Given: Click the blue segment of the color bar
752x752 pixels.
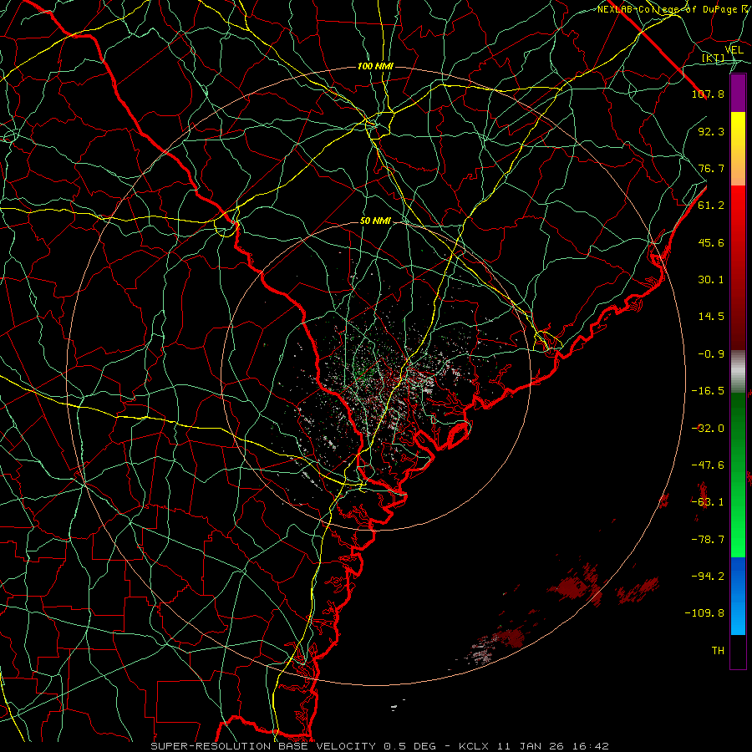Looking at the screenshot, I should click(x=738, y=596).
